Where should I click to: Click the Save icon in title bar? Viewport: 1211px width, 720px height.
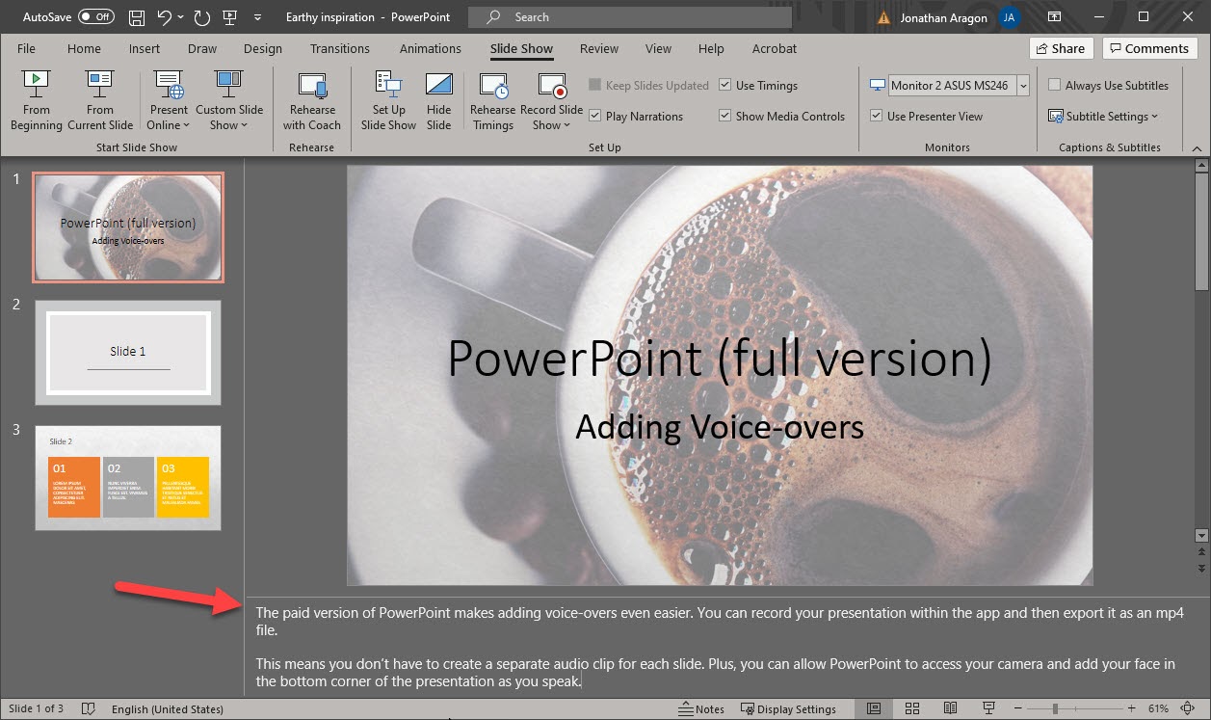136,17
